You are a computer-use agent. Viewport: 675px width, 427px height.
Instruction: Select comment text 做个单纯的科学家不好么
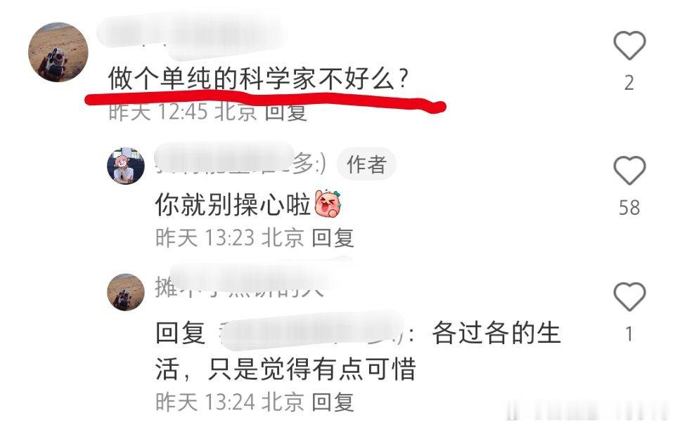[258, 78]
